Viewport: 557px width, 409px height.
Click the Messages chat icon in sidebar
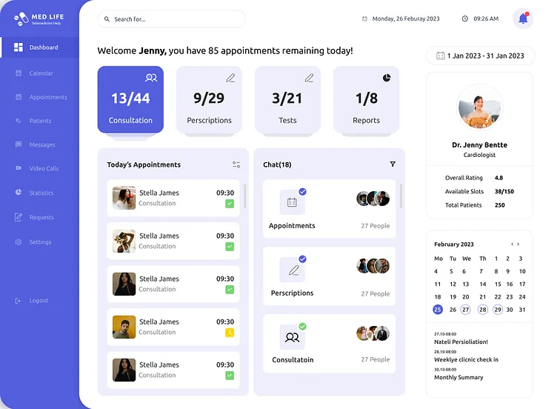19,144
